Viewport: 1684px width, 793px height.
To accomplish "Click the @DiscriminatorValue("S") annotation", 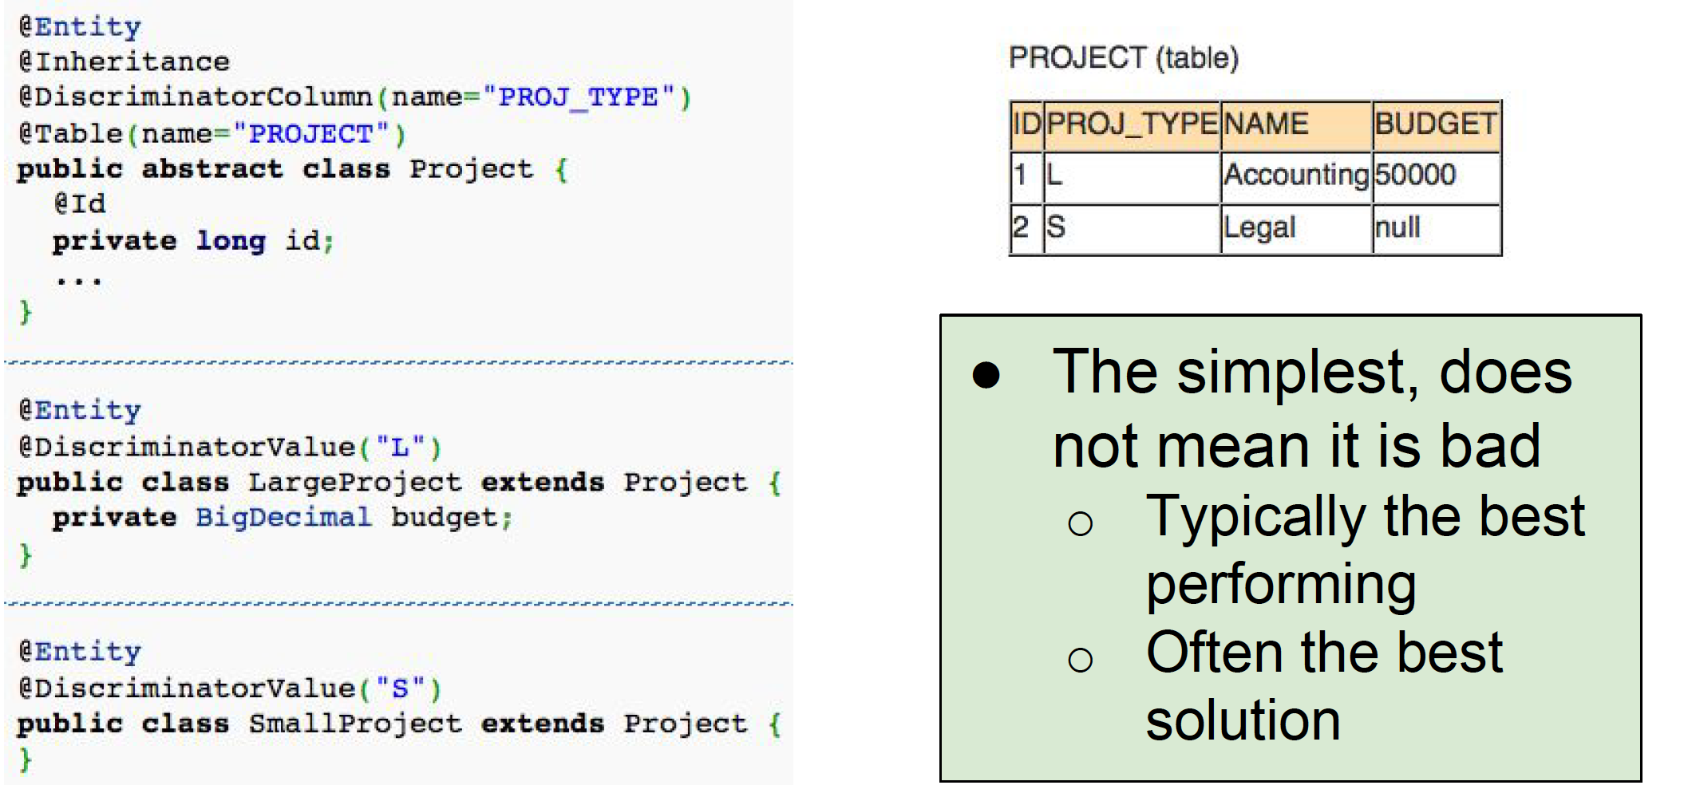I will (229, 688).
